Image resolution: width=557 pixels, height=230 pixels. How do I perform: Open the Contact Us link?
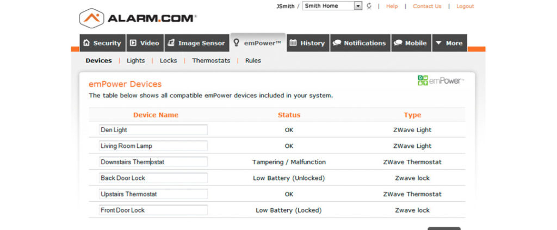427,6
